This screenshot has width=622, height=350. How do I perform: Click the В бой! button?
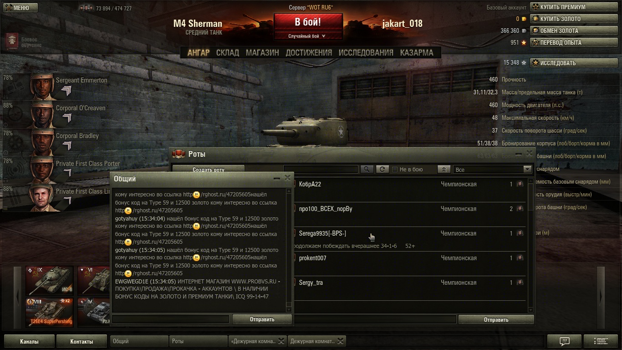click(x=308, y=22)
